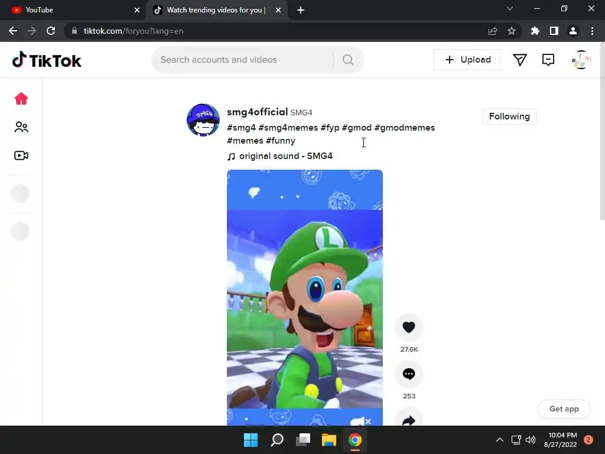Image resolution: width=605 pixels, height=454 pixels.
Task: Unmute the video sound
Action: coord(361,421)
